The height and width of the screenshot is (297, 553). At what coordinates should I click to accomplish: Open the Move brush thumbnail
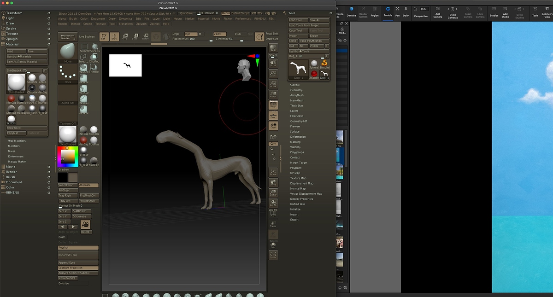[x=68, y=52]
